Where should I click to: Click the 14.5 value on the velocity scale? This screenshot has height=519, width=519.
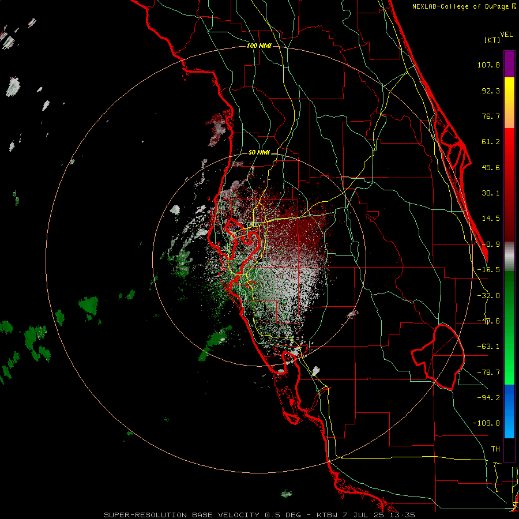[x=491, y=219]
